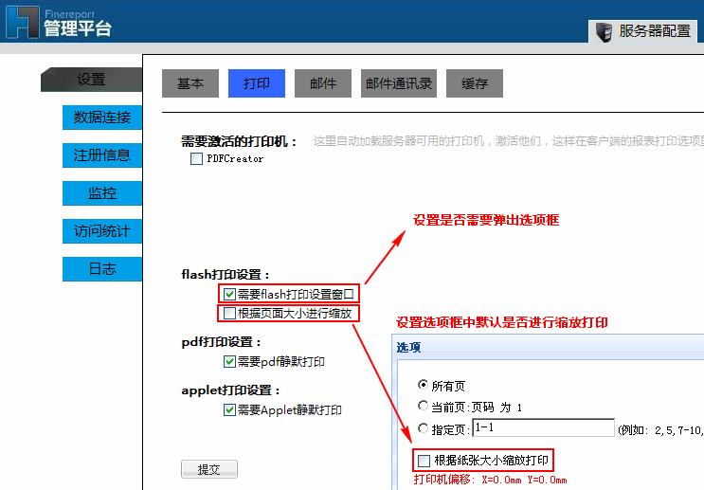Click the Finereport 管理平台 logo

[x=59, y=23]
